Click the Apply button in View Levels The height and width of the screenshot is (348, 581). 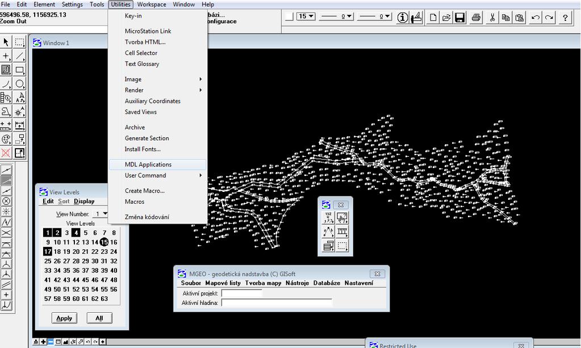(x=64, y=318)
